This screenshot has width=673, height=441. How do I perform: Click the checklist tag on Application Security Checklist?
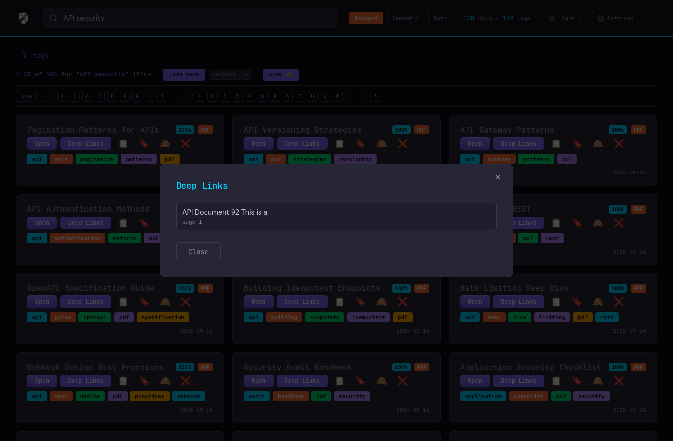pyautogui.click(x=529, y=396)
